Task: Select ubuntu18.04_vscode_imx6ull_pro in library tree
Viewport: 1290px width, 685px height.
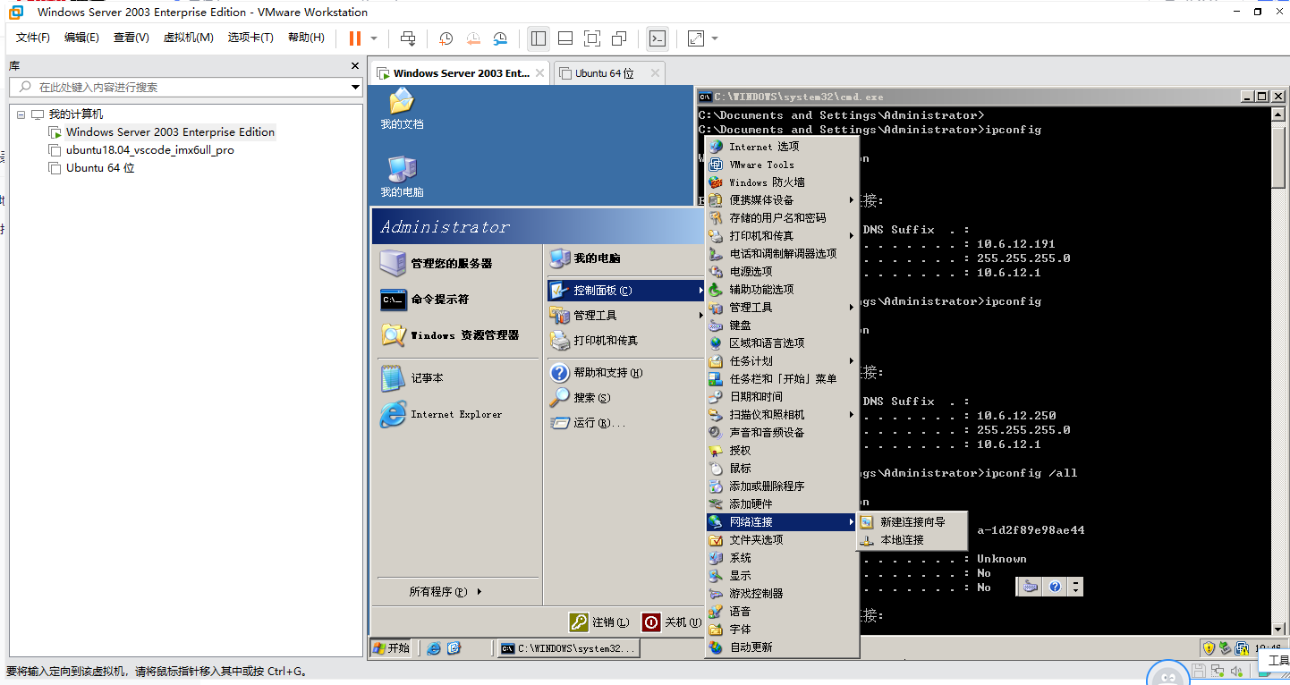Action: click(x=149, y=150)
